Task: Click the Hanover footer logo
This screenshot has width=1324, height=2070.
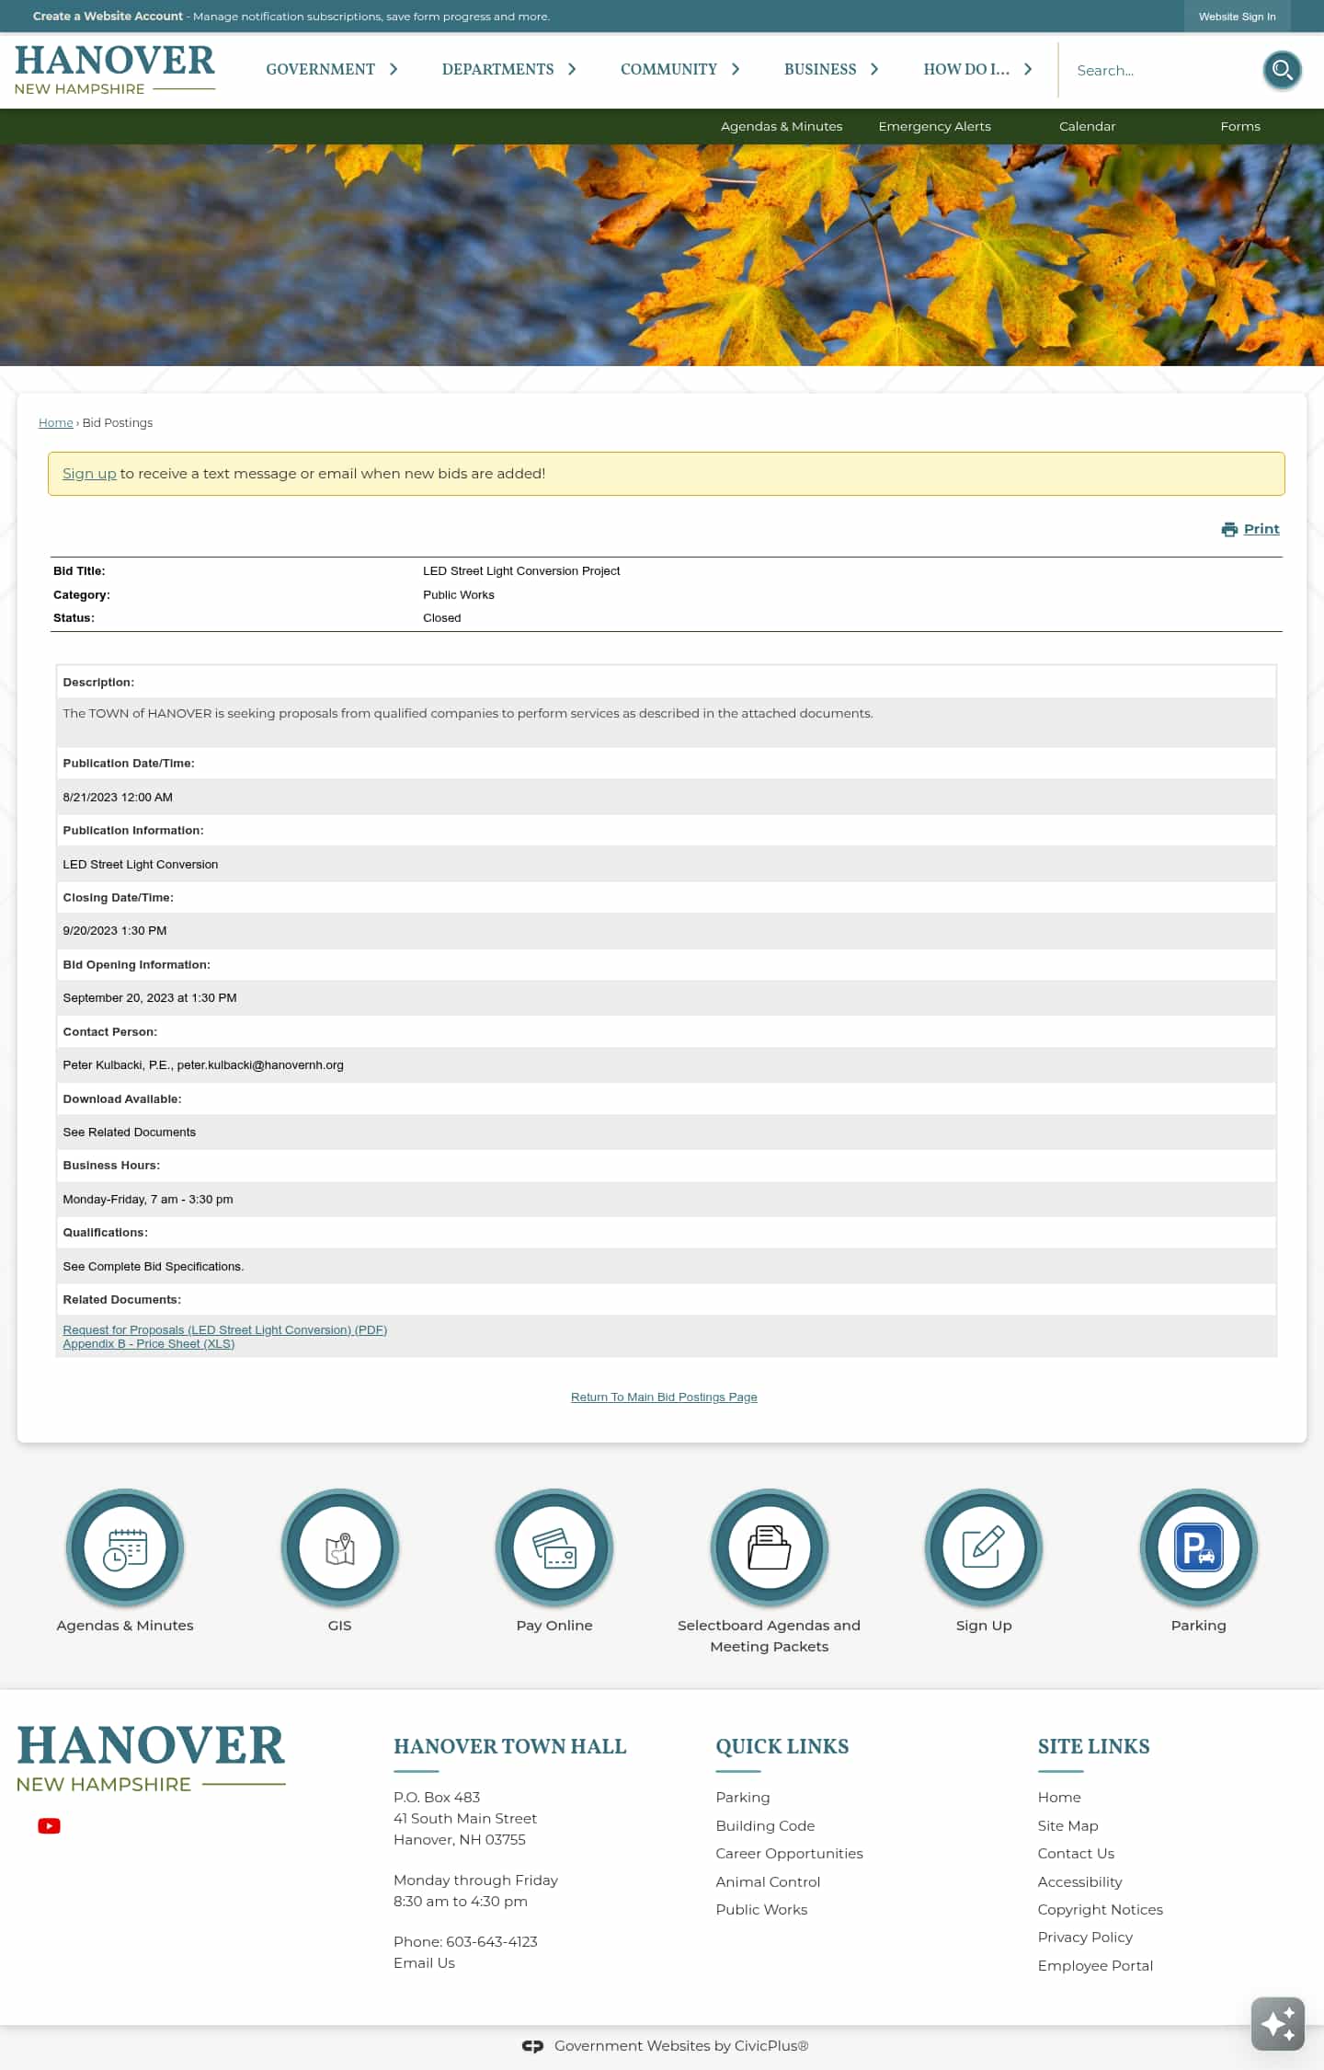Action: [x=151, y=1759]
